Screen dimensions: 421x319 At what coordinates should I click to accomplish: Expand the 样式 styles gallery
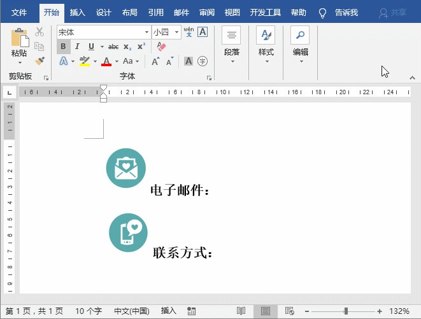tap(266, 45)
